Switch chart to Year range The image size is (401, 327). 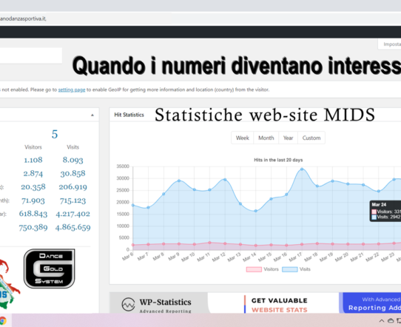click(288, 138)
